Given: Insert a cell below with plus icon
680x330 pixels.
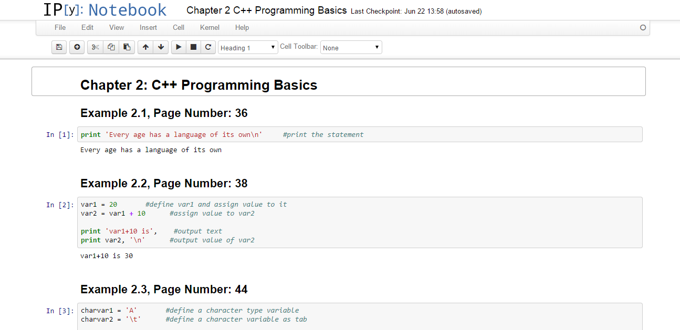Looking at the screenshot, I should click(77, 47).
